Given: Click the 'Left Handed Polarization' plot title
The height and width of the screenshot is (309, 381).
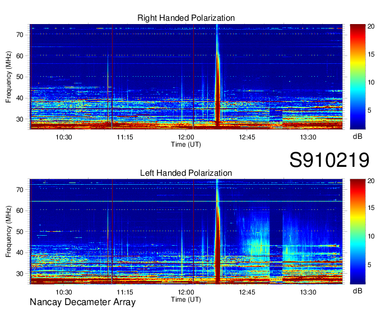Looking at the screenshot, I should [x=186, y=173].
